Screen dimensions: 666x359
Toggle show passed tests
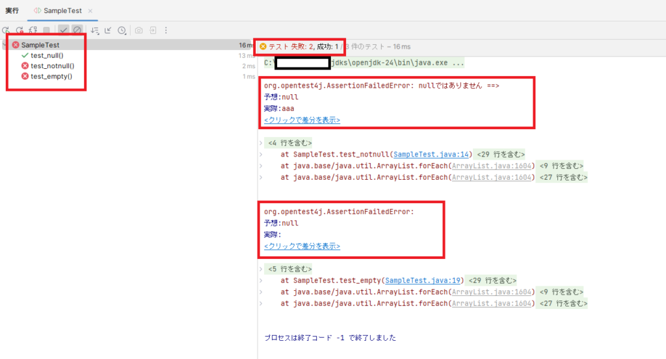tap(64, 30)
